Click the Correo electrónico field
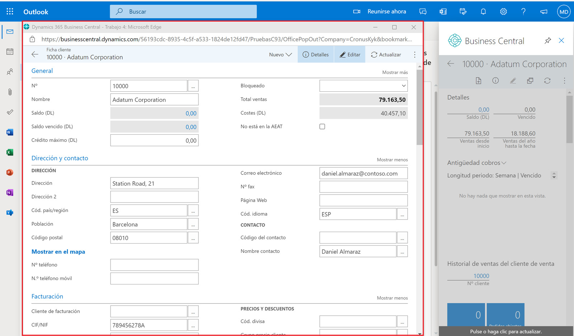 click(x=363, y=173)
